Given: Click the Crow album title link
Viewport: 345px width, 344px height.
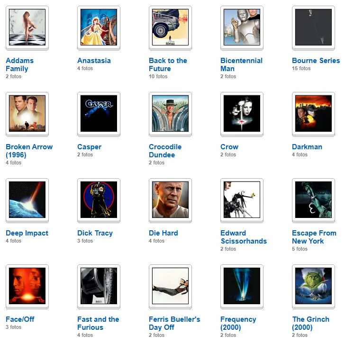Looking at the screenshot, I should point(229,147).
